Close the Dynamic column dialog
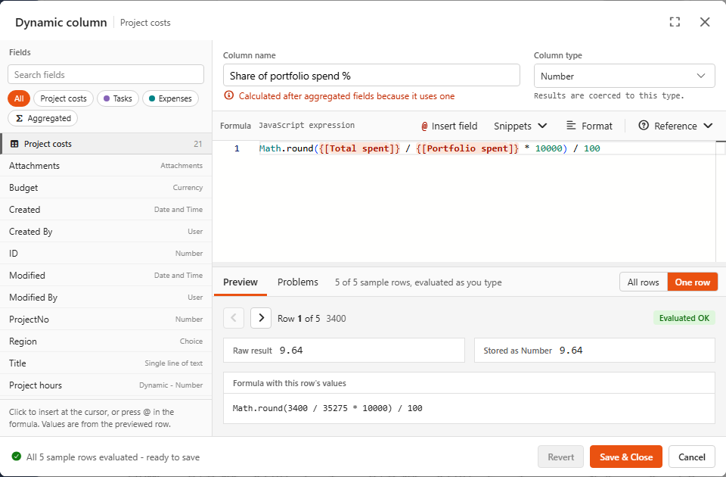 [x=705, y=22]
